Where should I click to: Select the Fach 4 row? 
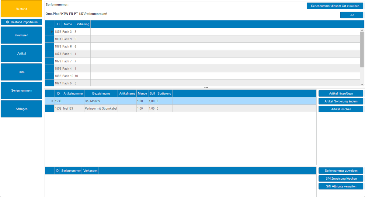(202, 69)
